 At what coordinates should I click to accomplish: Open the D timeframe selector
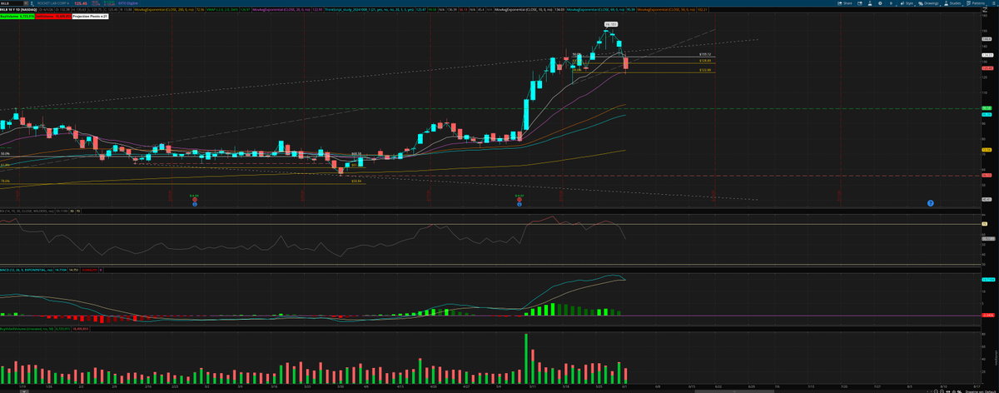891,3
